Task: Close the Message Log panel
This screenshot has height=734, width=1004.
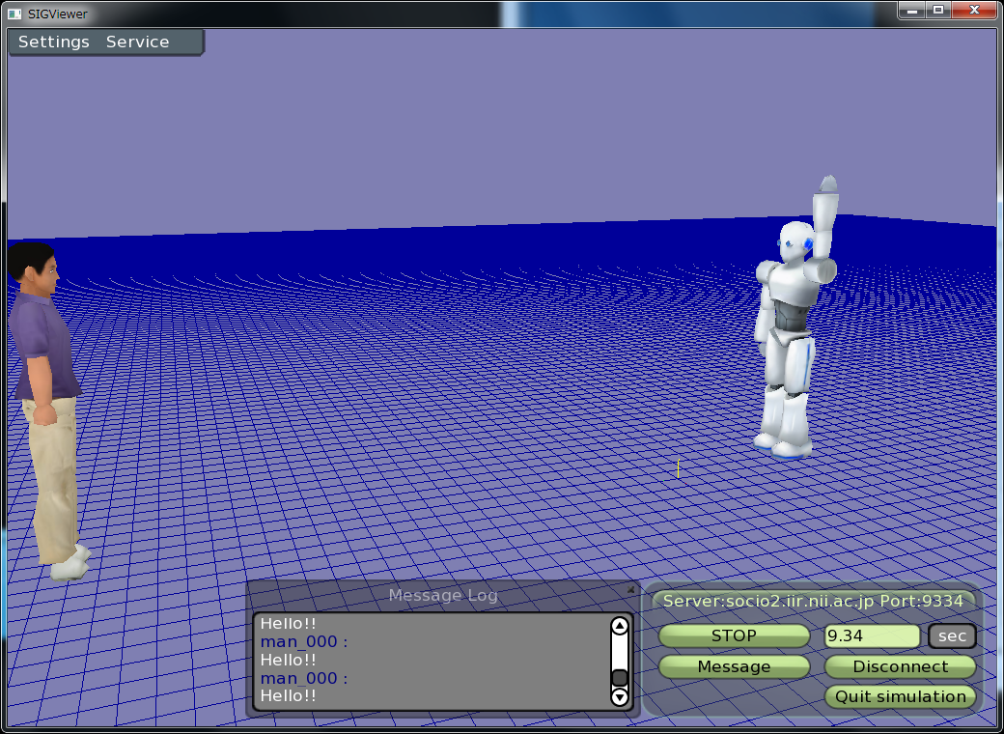Action: 630,589
